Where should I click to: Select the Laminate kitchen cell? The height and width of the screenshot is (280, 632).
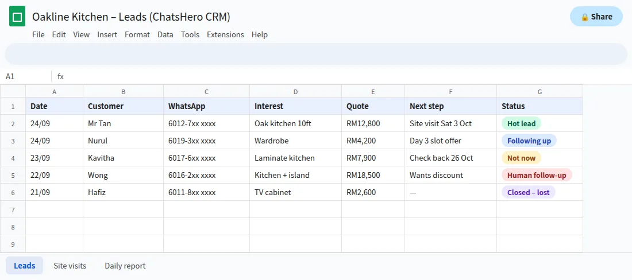(x=295, y=158)
